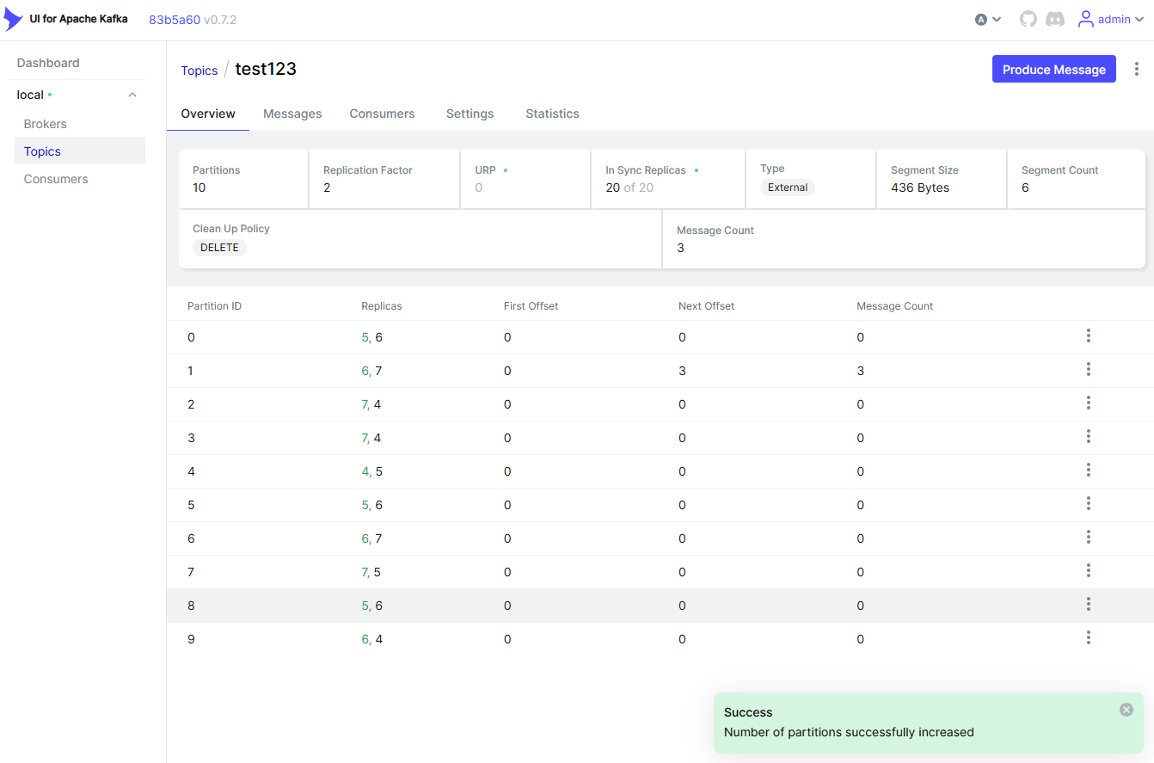Open the theme selector dropdown
Image resolution: width=1154 pixels, height=763 pixels.
[988, 19]
